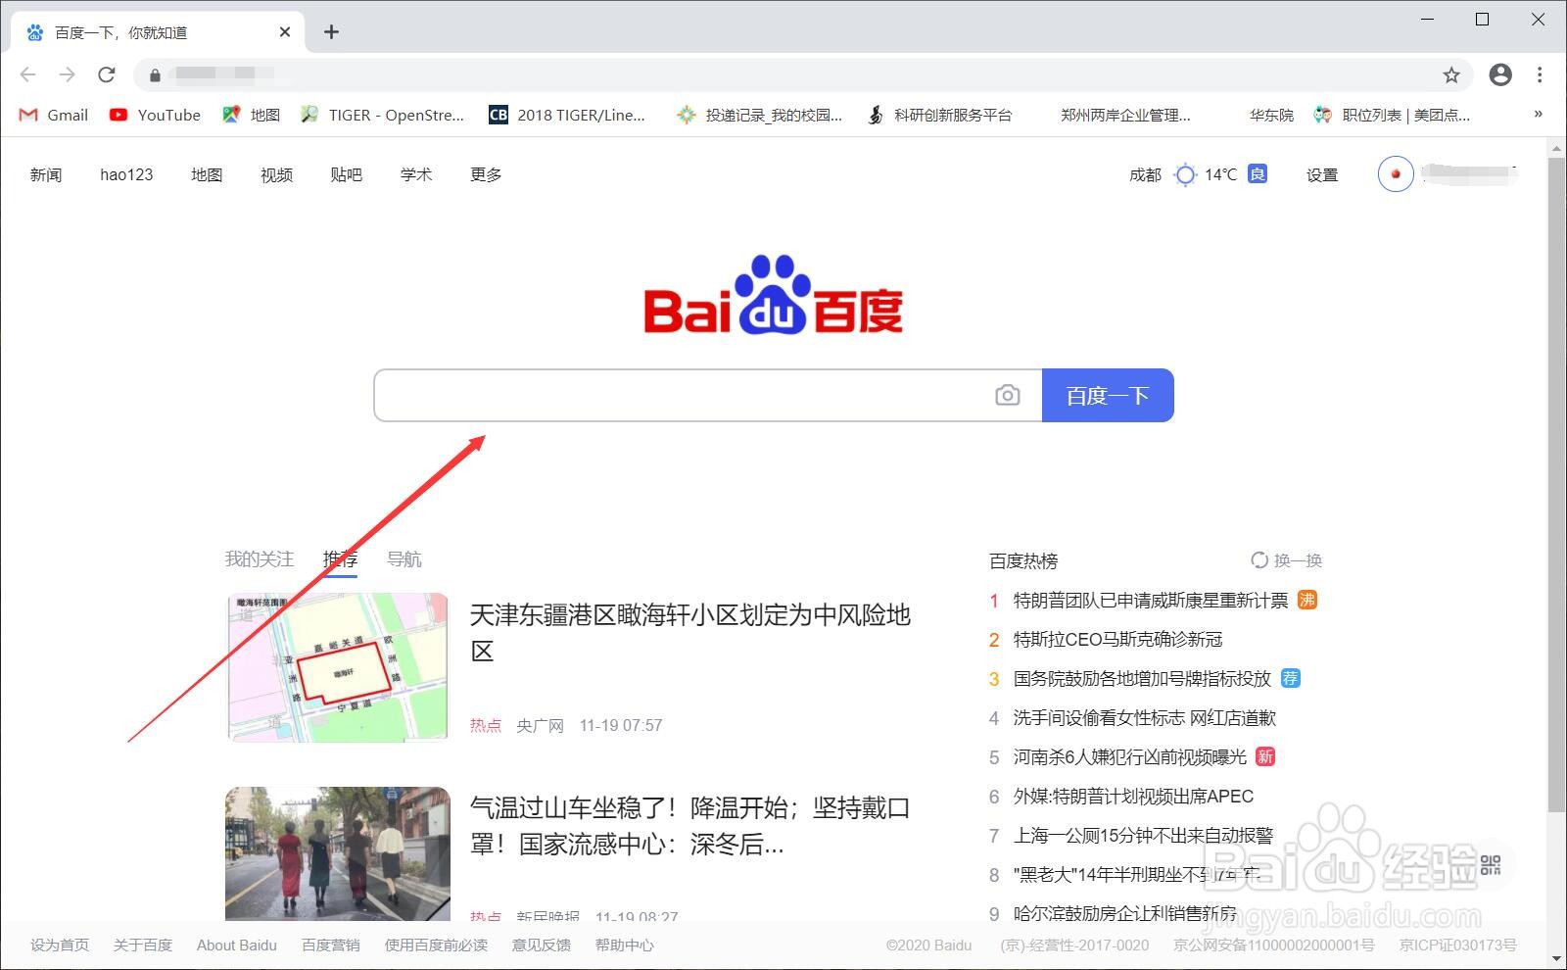Open the 更多 navigation dropdown
Screen dimensions: 1567x970
484,174
